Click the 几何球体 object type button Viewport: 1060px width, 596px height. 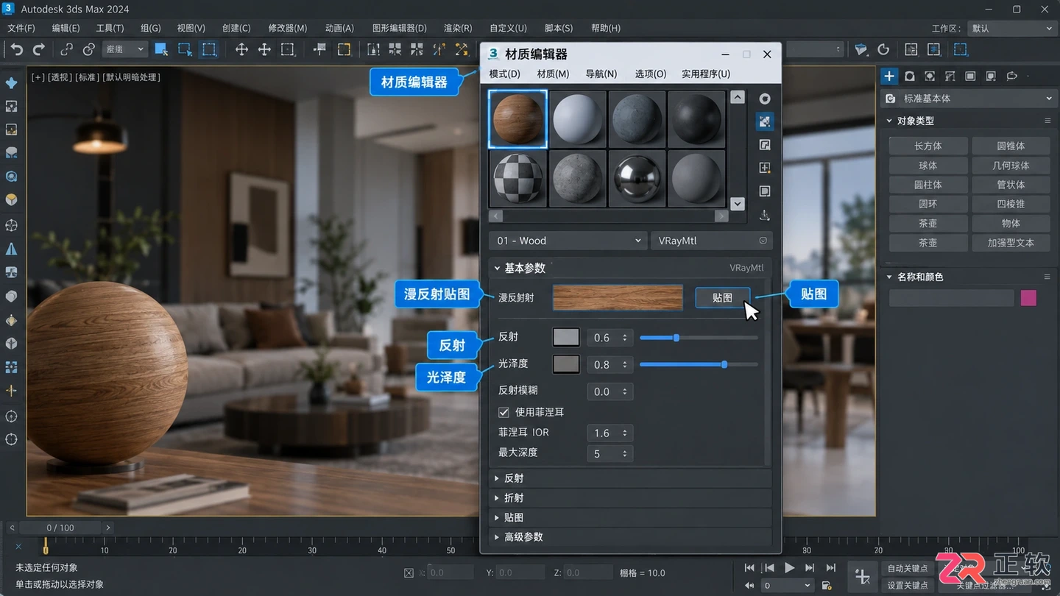click(x=1011, y=166)
